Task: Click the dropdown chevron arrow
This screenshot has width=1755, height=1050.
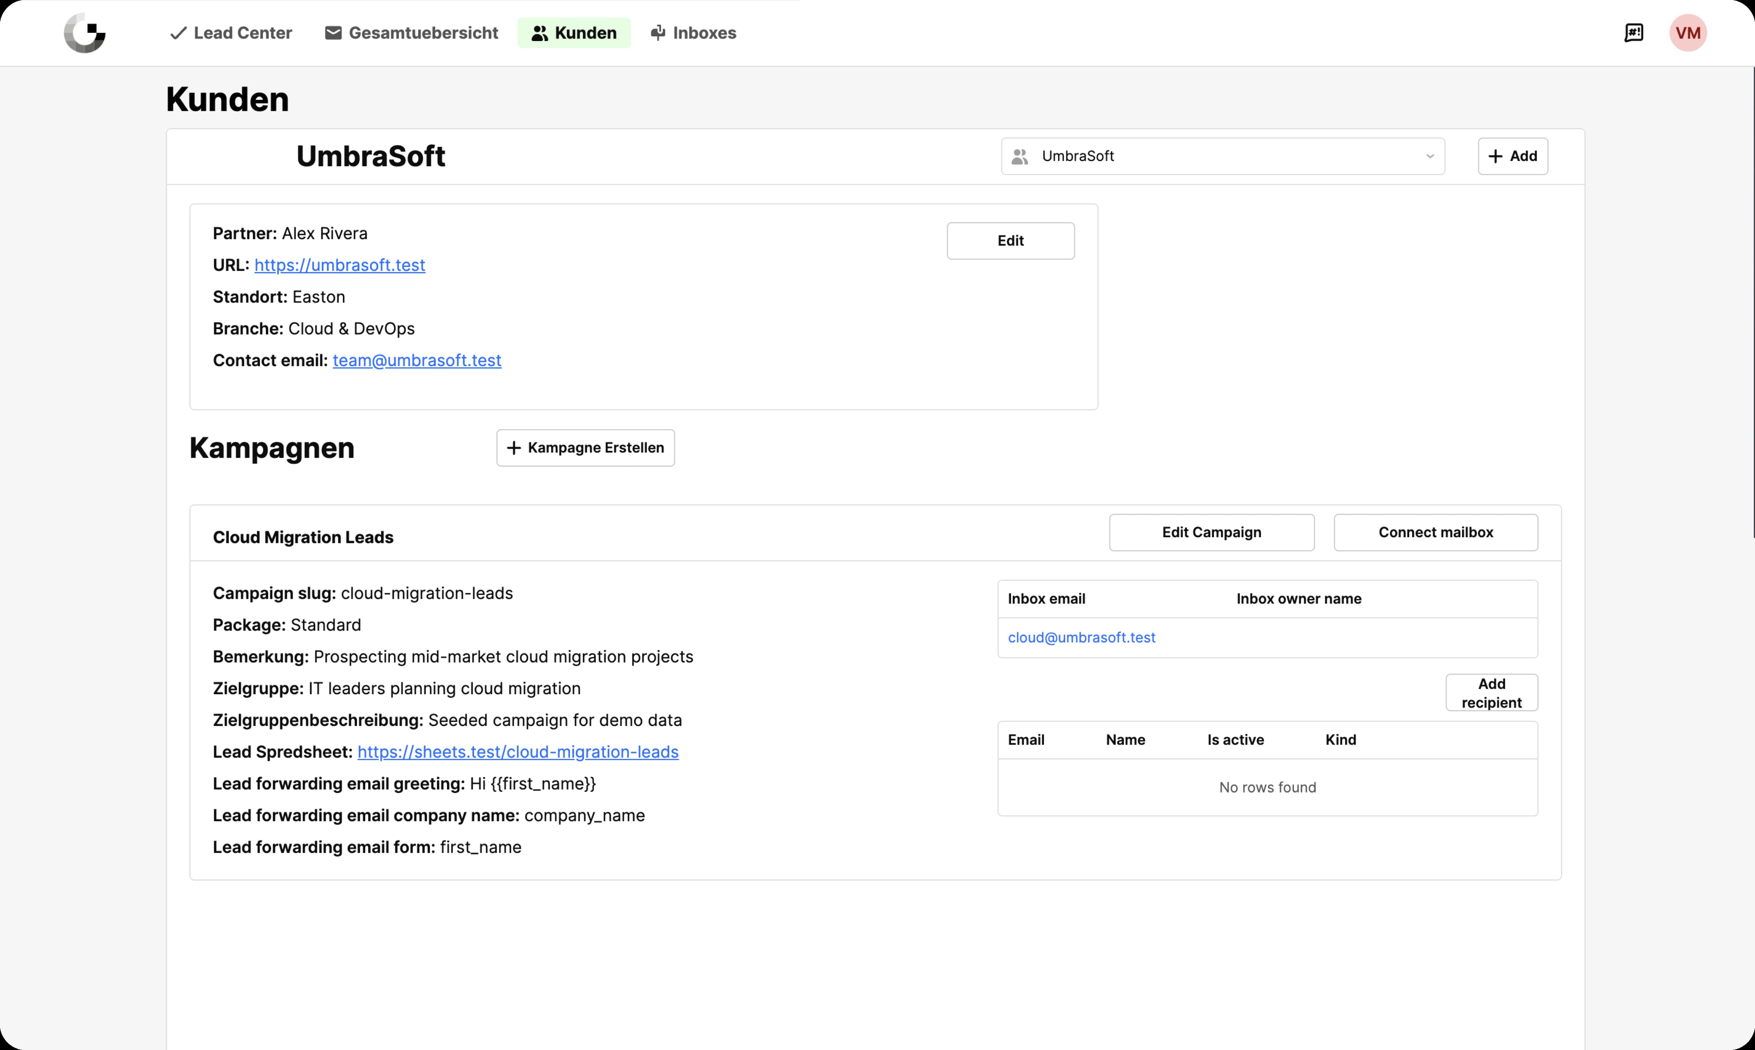Action: [x=1429, y=156]
